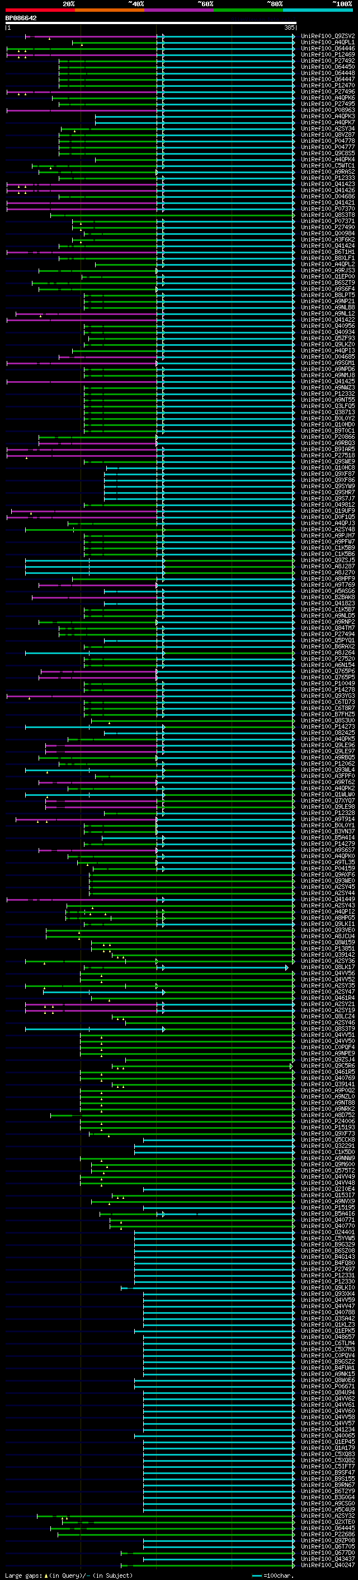Screen dimensions: 358x1580
Task: Select hit UniRef100_P24006
Action: pyautogui.click(x=328, y=1121)
